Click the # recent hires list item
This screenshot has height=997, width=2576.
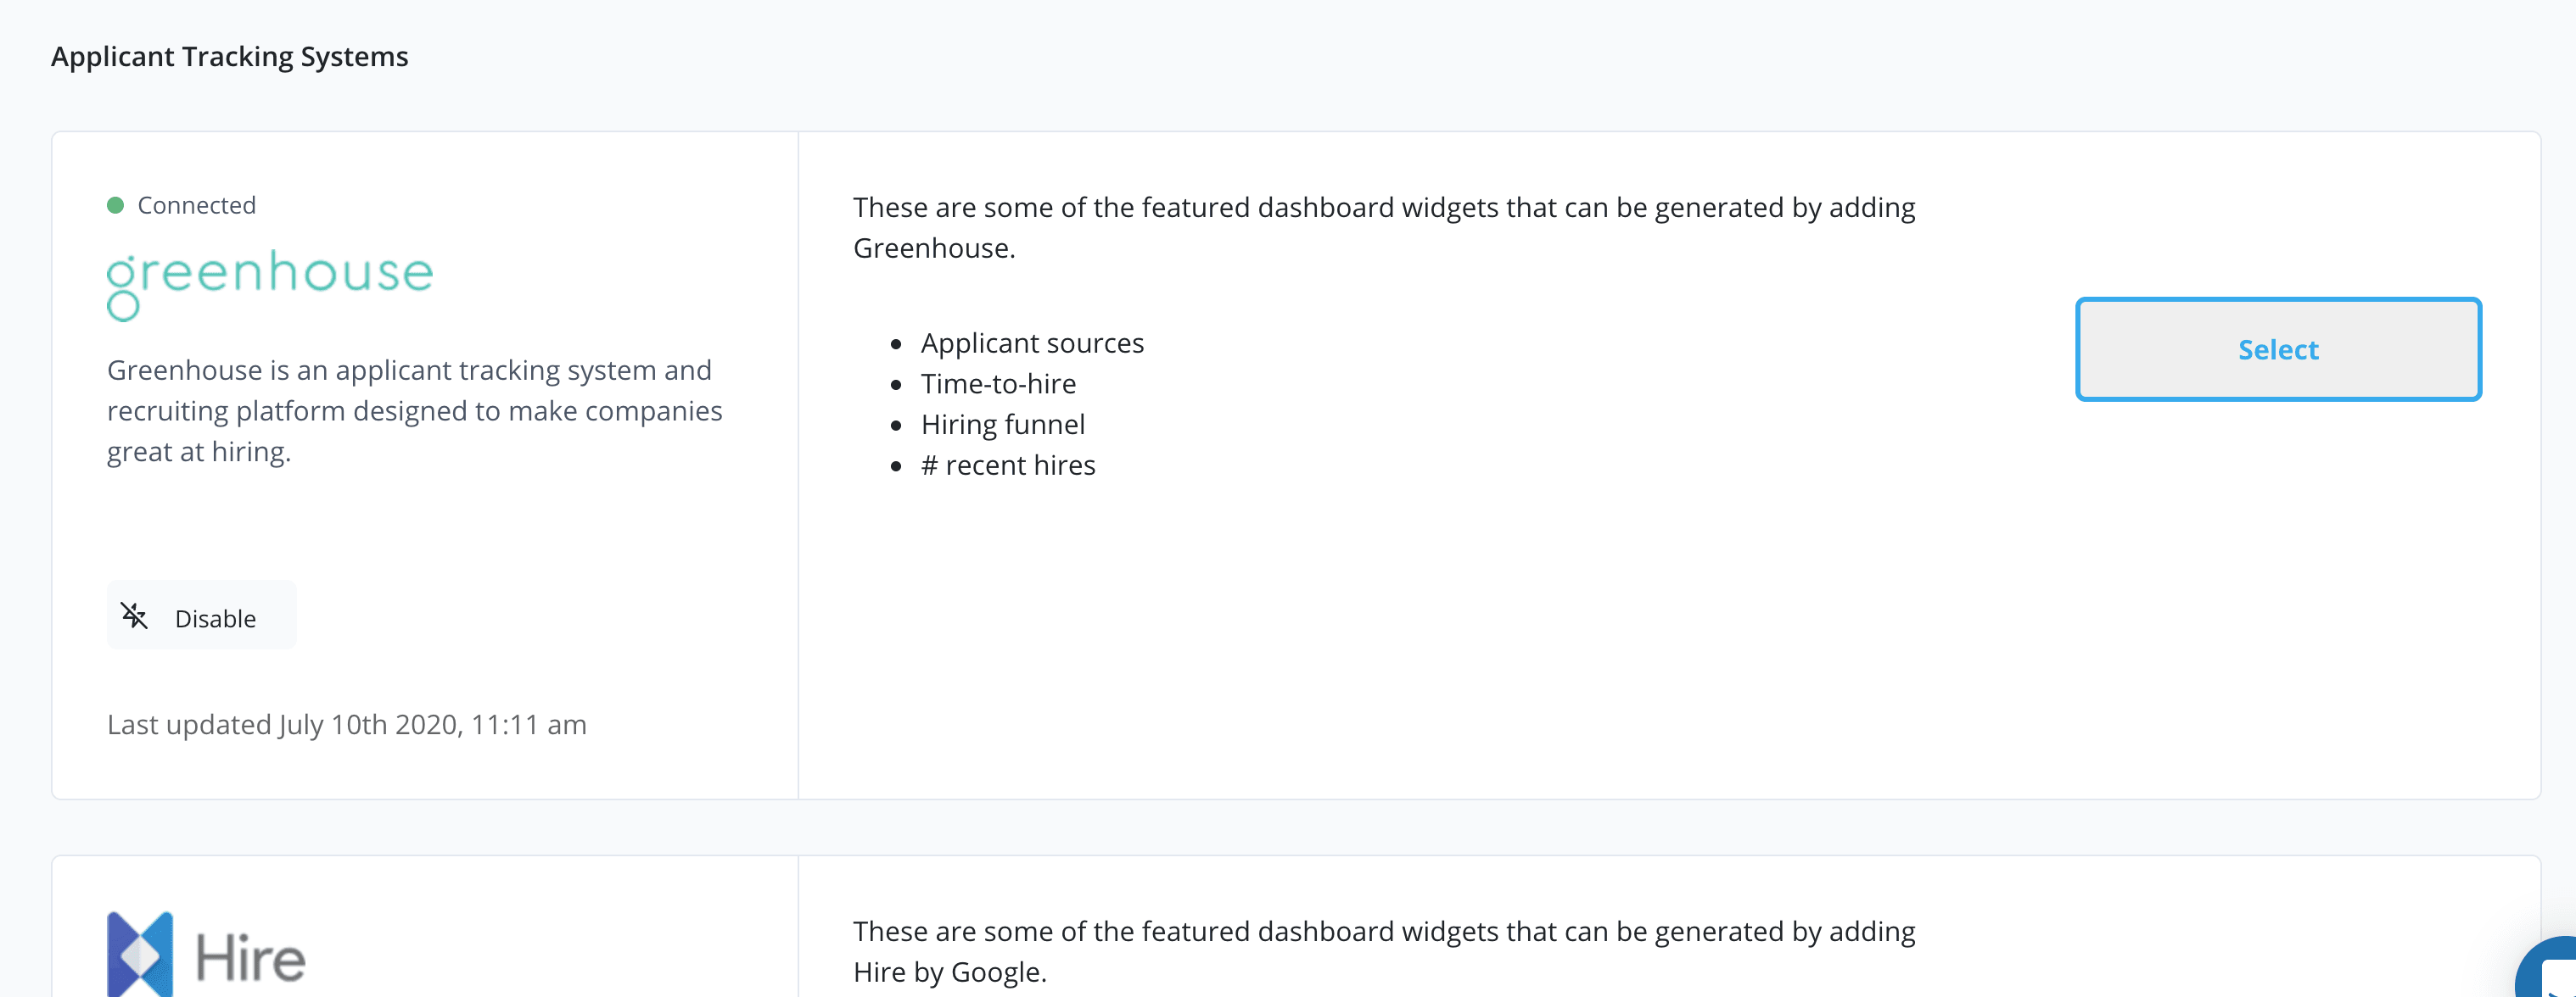click(1008, 465)
